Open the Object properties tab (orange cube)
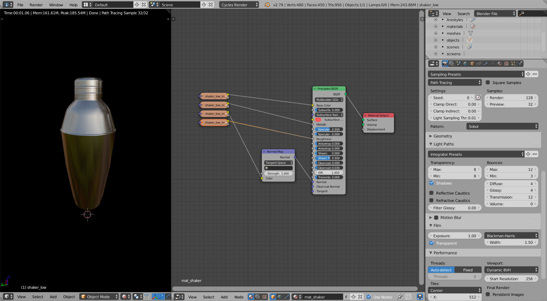Screen dimensions: 547x301 click(472, 64)
